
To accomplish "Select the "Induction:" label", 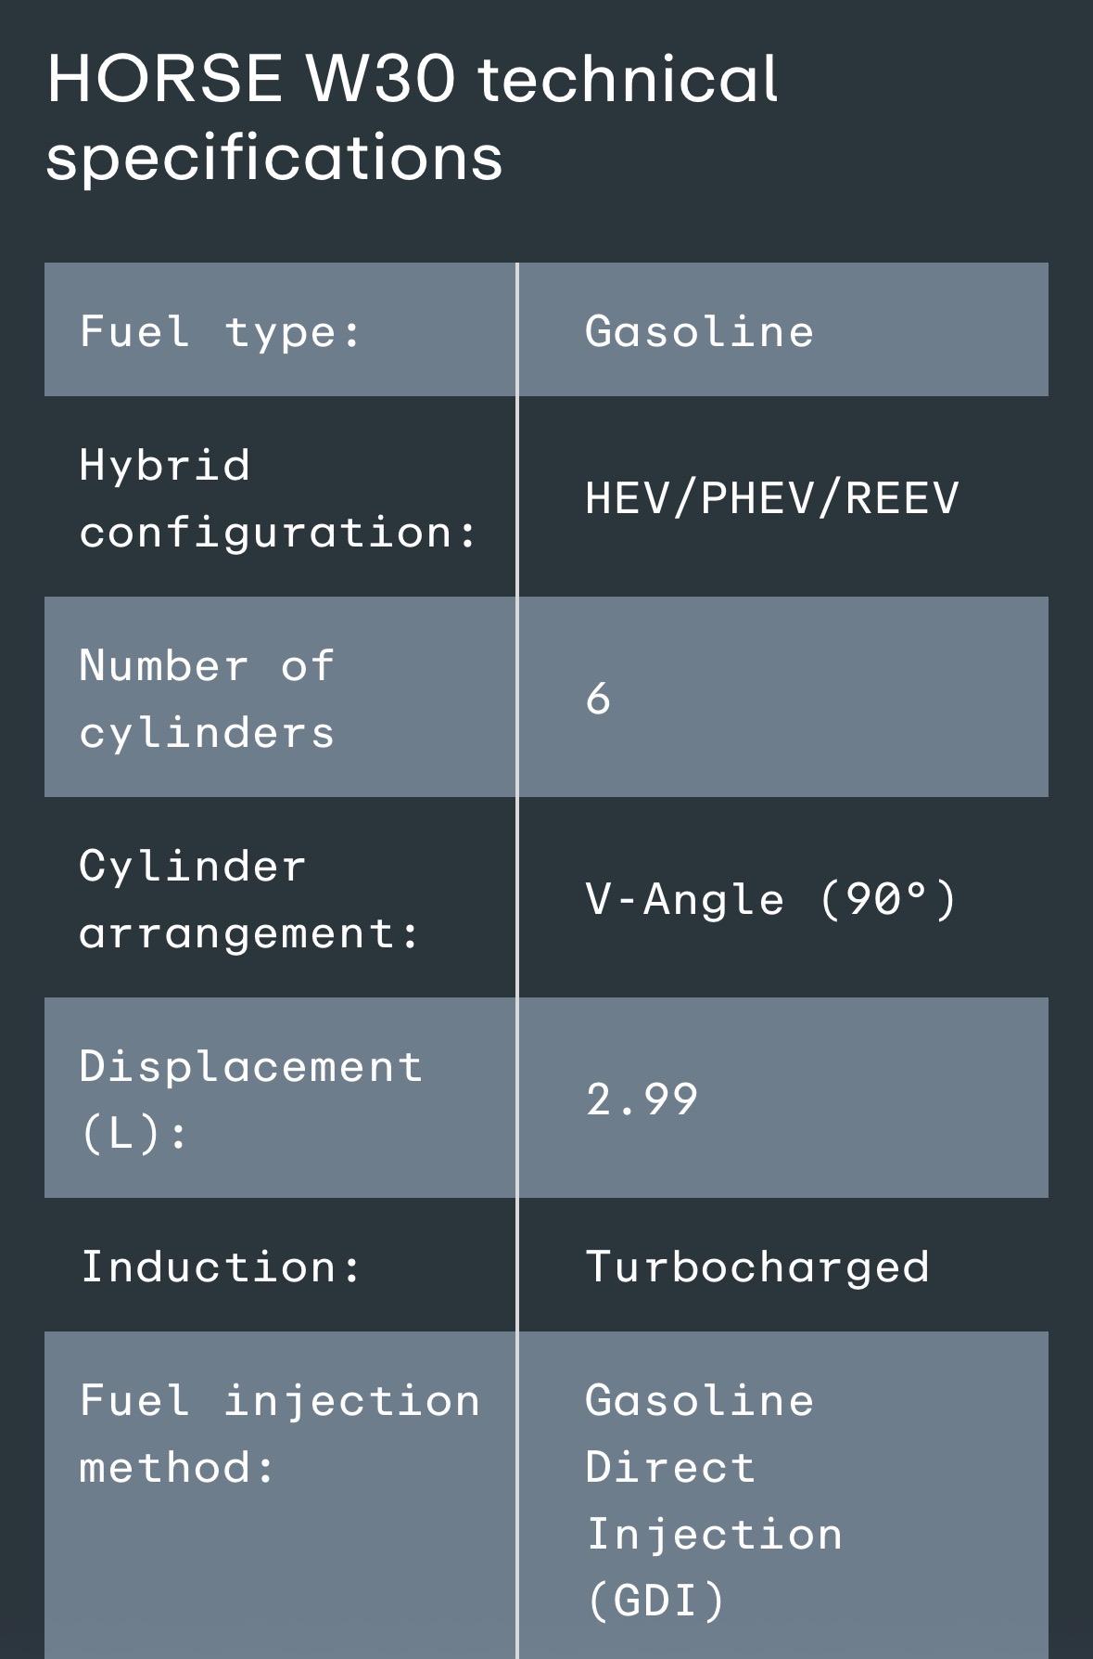I will pos(221,1267).
